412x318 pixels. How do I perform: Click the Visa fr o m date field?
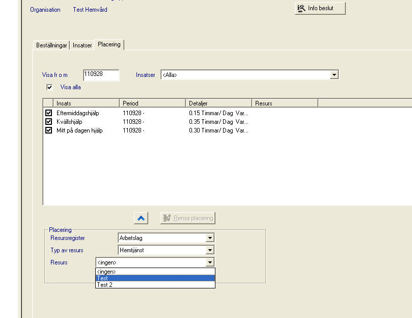tap(101, 75)
